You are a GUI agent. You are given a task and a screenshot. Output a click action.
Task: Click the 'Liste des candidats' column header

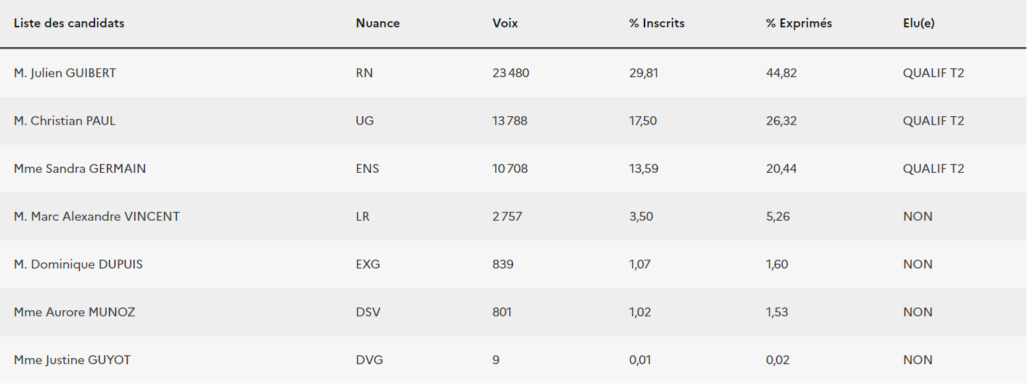click(x=69, y=23)
